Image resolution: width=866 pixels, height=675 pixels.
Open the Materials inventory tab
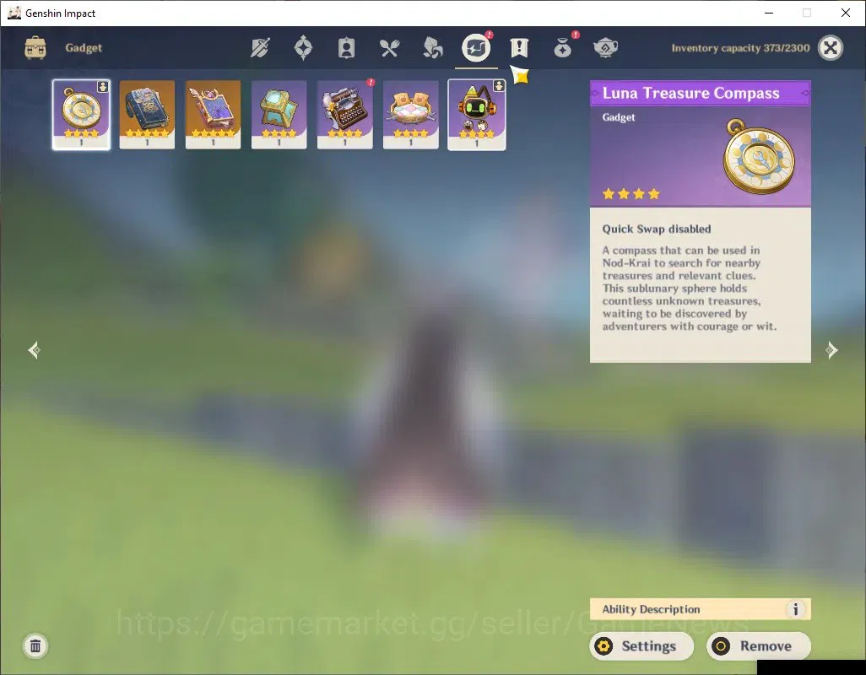432,48
